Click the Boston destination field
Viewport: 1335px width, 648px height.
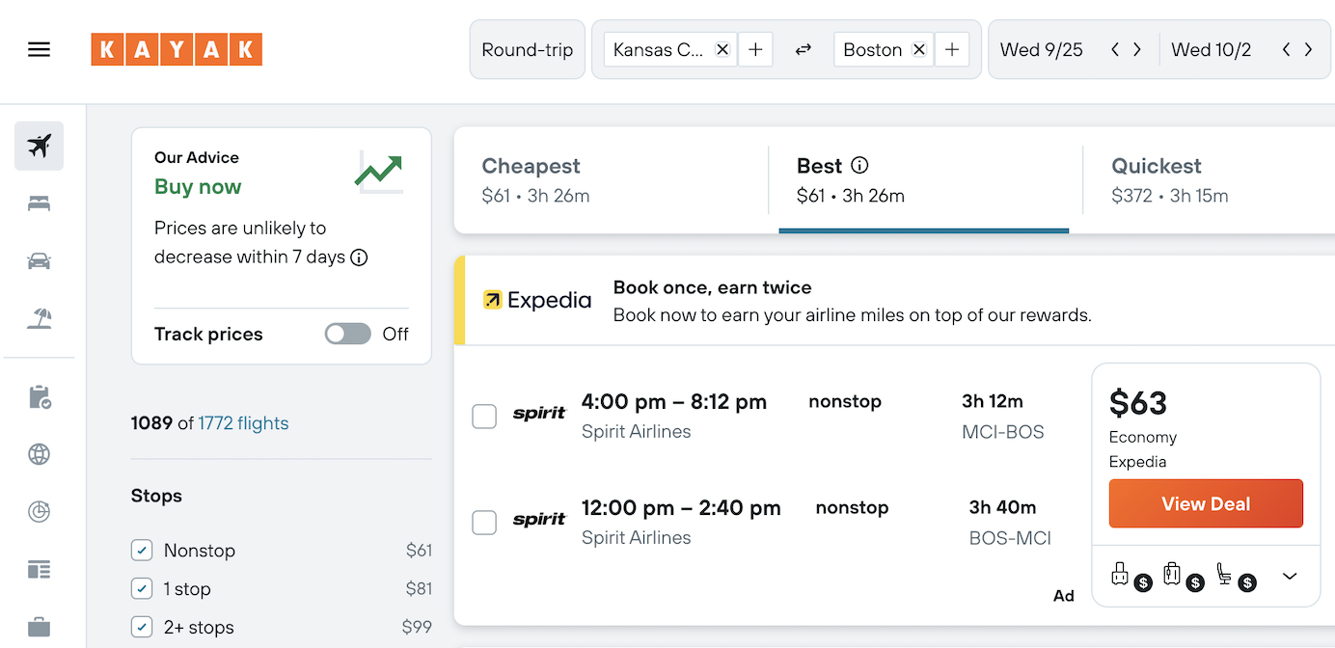pos(873,49)
